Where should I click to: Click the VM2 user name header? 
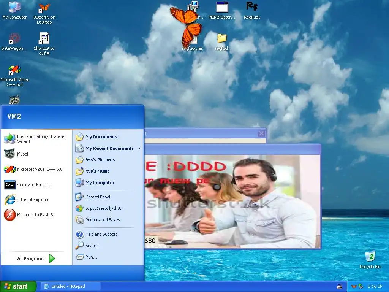tap(14, 116)
